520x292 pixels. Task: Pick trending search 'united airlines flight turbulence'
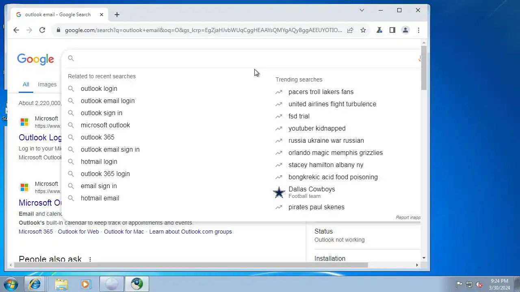coord(332,104)
